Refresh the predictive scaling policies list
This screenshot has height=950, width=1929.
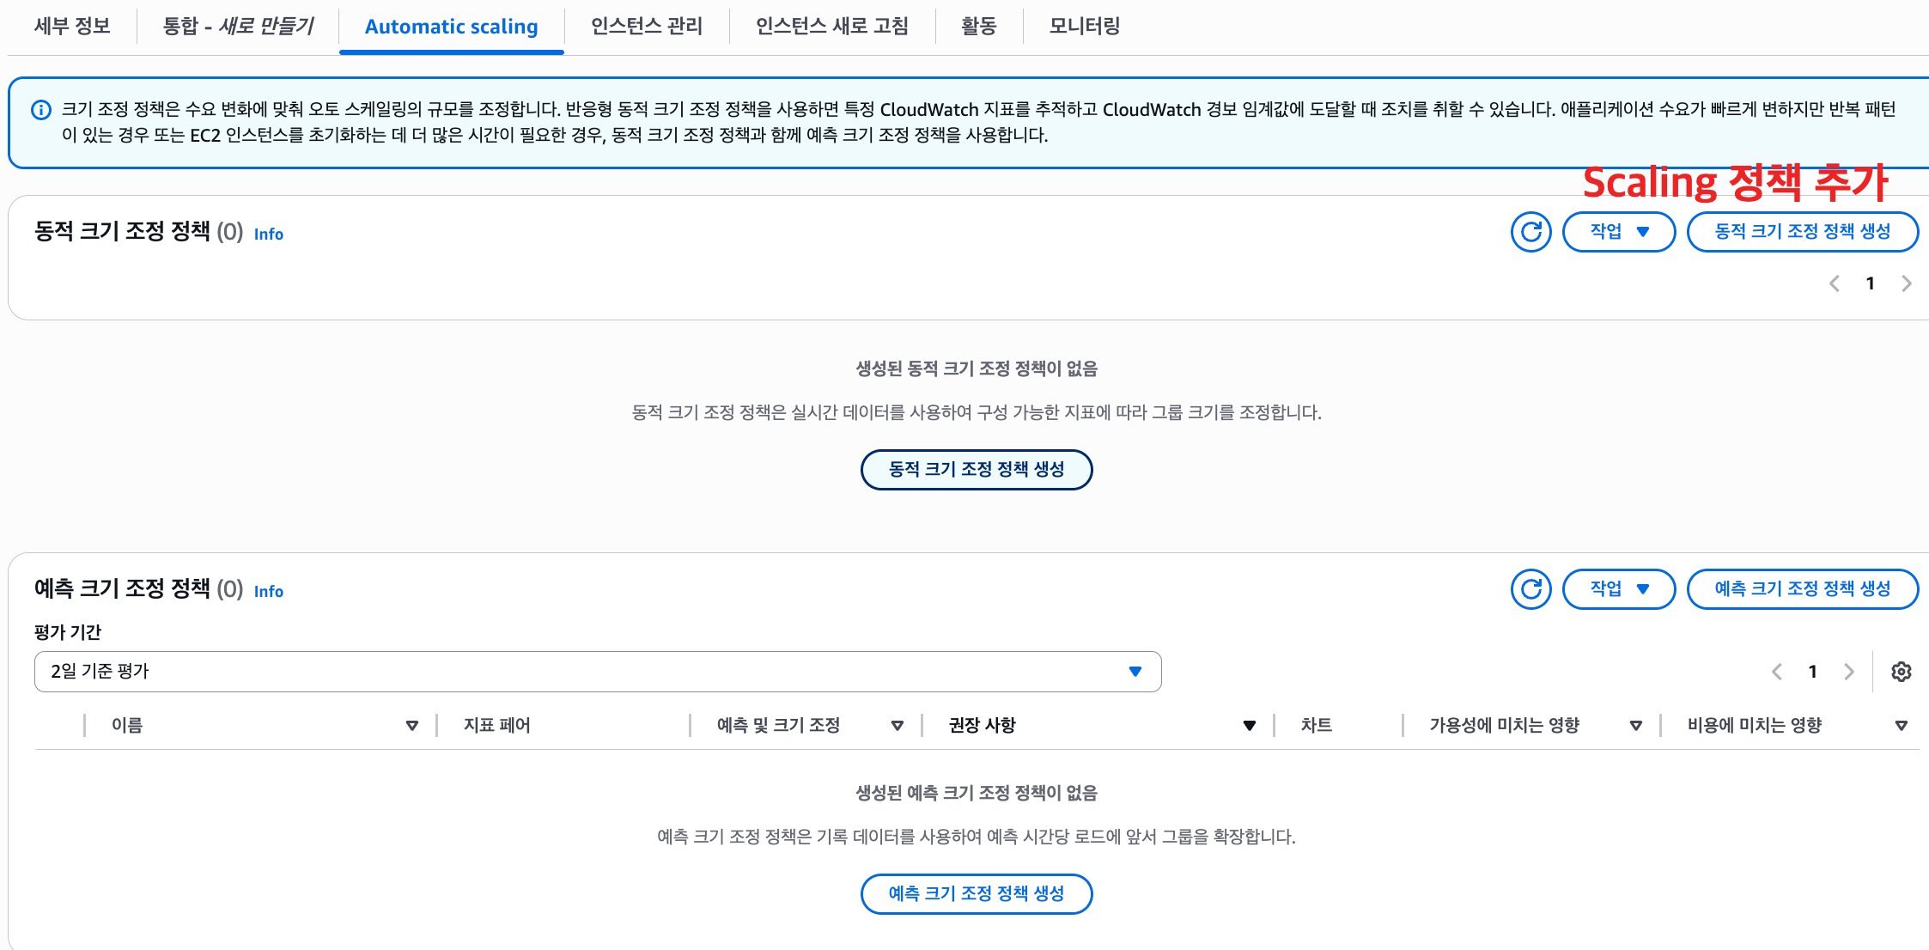tap(1530, 589)
